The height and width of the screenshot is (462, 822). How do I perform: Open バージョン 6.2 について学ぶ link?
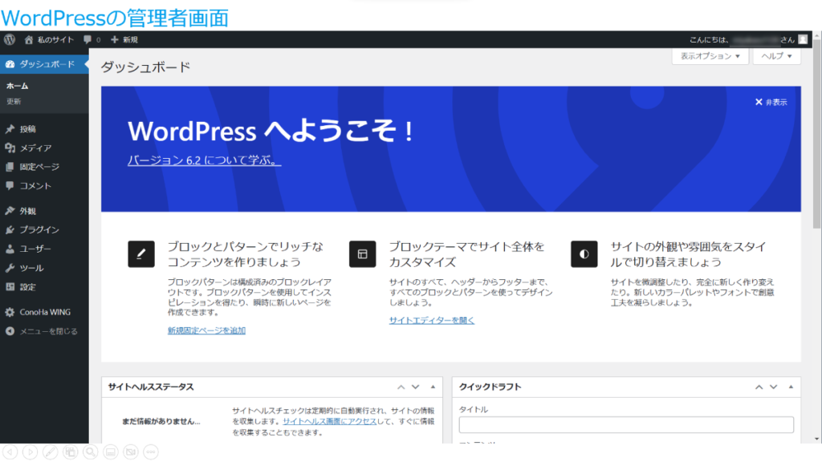point(204,160)
